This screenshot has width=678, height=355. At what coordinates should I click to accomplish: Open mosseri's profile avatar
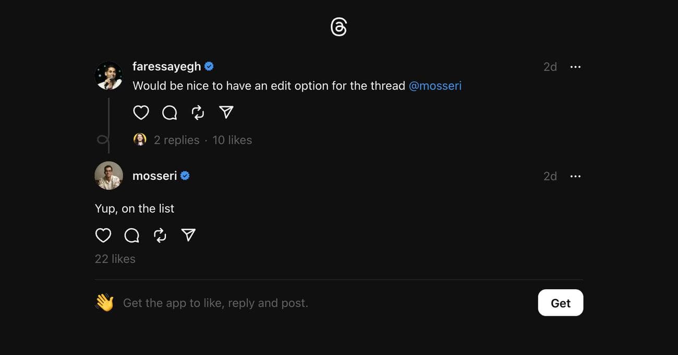(108, 176)
